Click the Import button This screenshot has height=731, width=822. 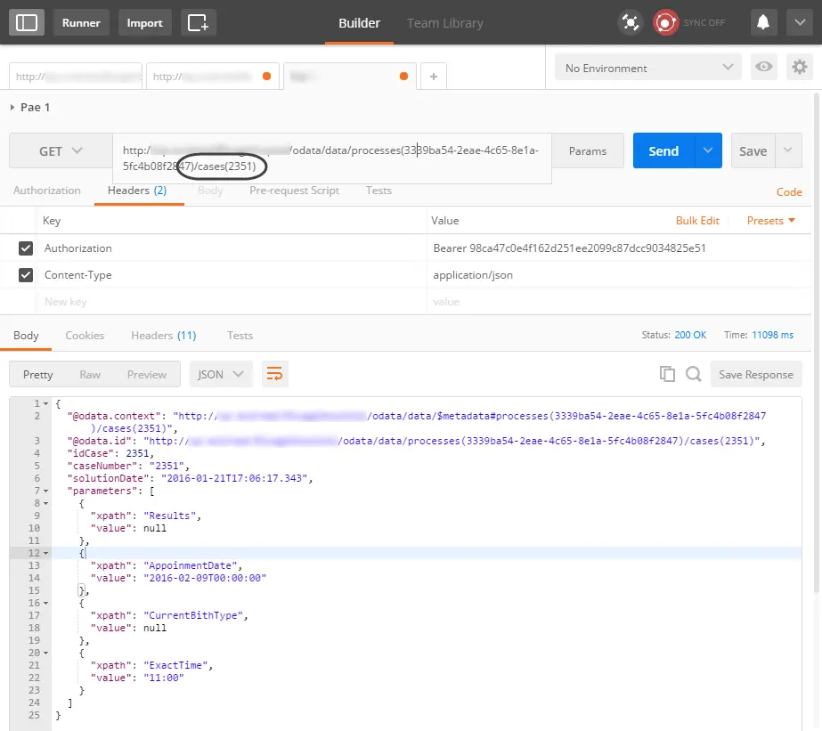coord(144,22)
